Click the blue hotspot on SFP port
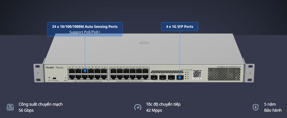The image size is (287, 118). point(180,77)
